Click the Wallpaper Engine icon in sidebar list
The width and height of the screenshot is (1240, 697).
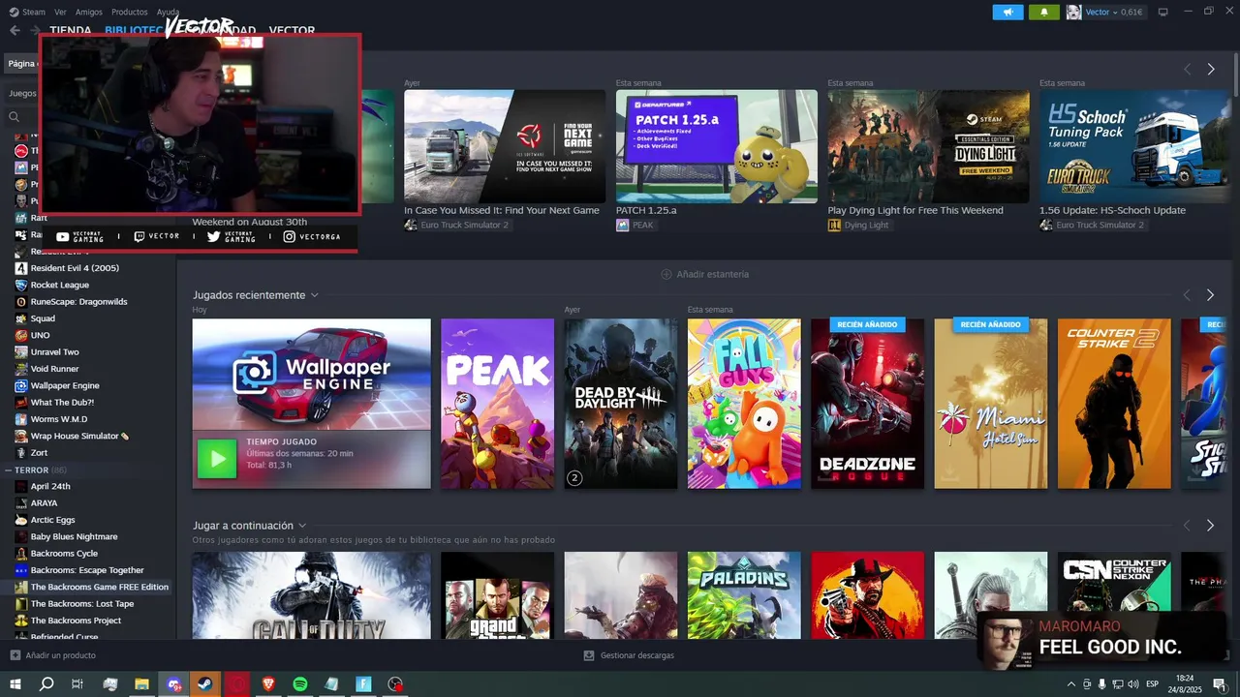click(21, 385)
